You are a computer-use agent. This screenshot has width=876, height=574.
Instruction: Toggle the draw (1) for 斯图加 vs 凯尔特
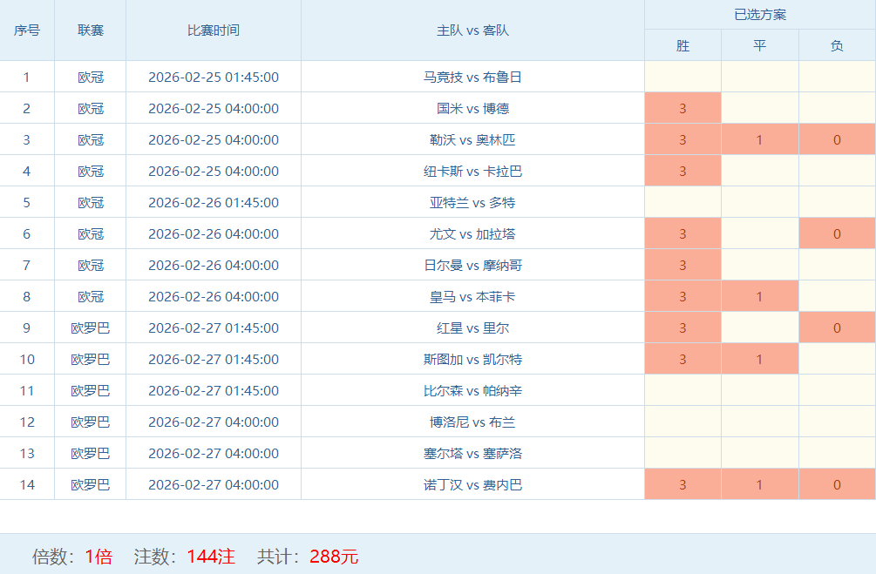(x=759, y=359)
